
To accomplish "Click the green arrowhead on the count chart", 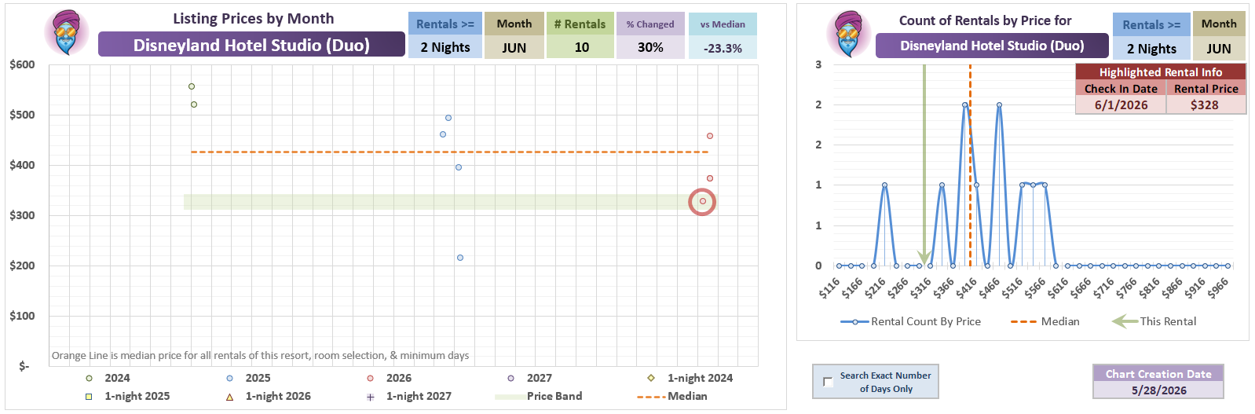I will pos(924,258).
